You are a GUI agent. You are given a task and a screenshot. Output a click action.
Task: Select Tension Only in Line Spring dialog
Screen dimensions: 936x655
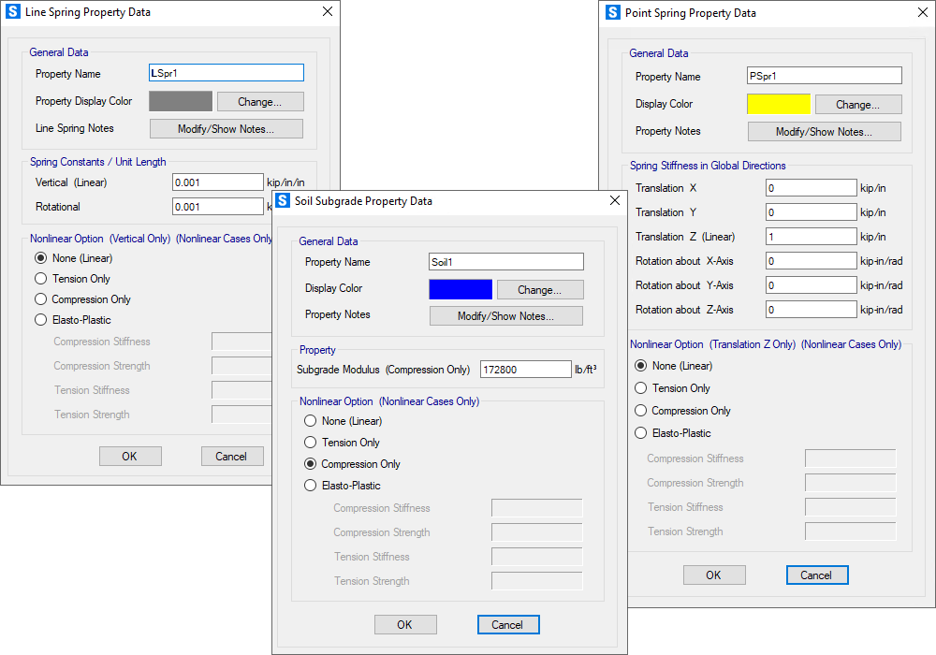point(41,279)
